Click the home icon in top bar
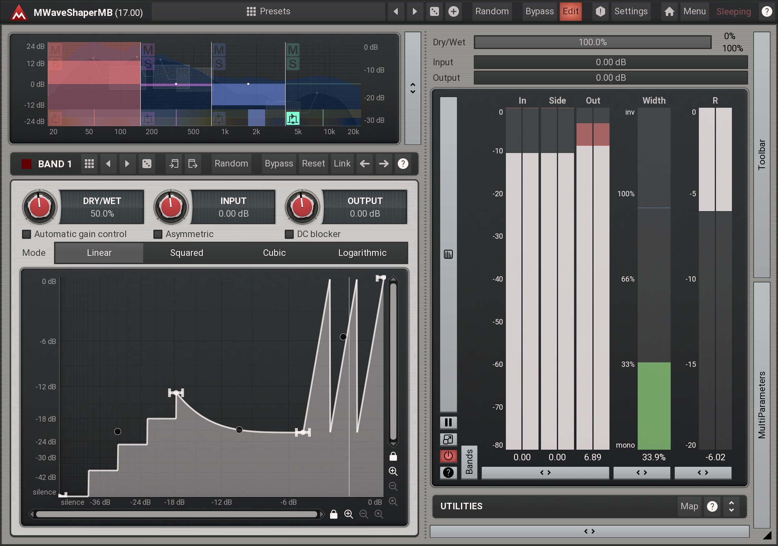Image resolution: width=778 pixels, height=546 pixels. (669, 11)
